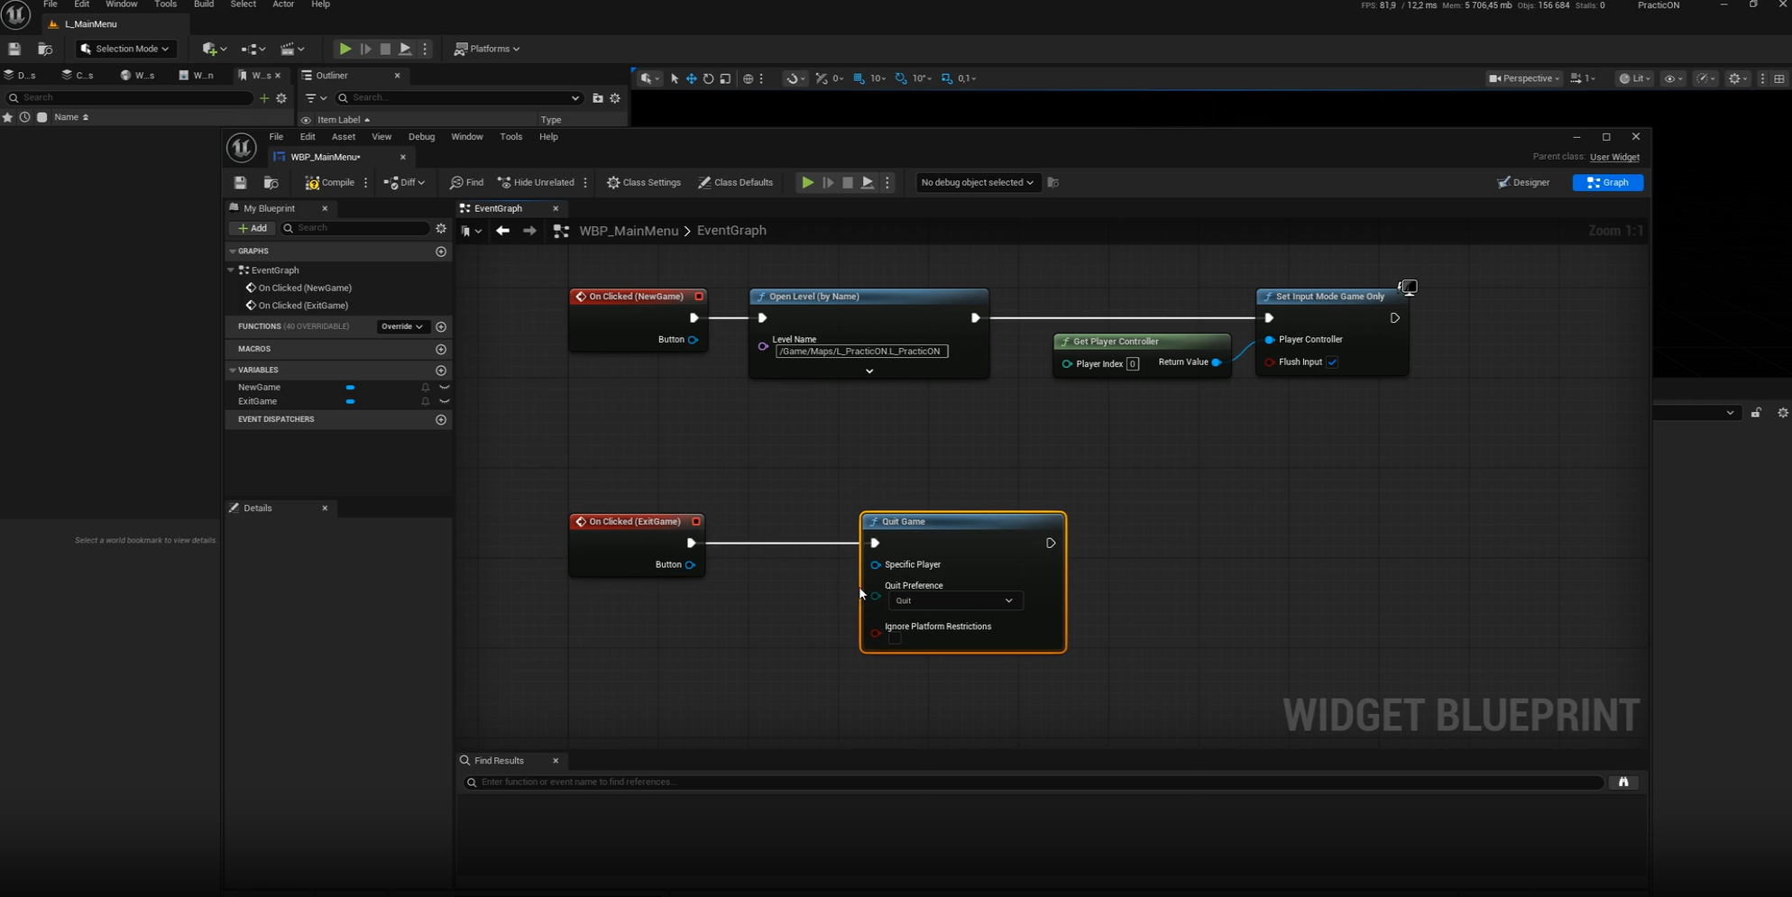1792x897 pixels.
Task: Open the Debug menu
Action: pos(421,137)
